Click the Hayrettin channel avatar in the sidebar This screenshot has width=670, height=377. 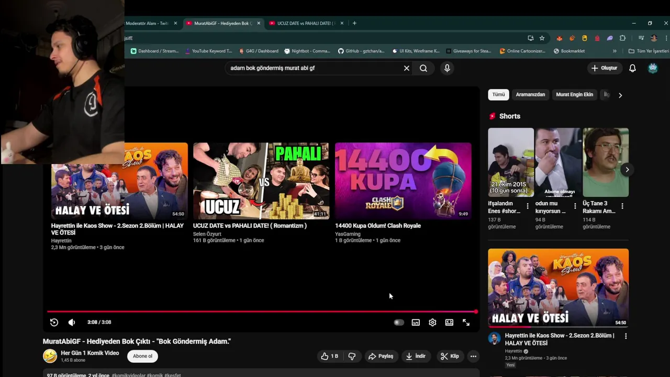click(494, 338)
